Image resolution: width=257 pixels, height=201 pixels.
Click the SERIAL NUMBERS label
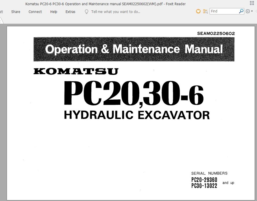(x=209, y=173)
